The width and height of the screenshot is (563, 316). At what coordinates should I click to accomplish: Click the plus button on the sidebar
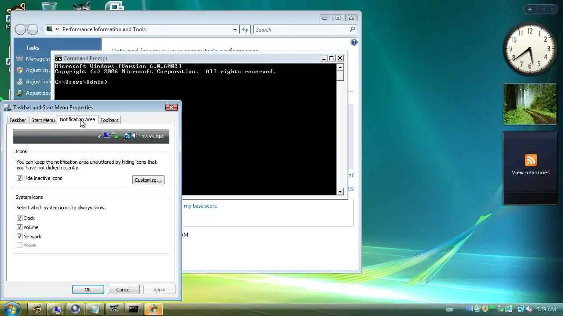[530, 9]
